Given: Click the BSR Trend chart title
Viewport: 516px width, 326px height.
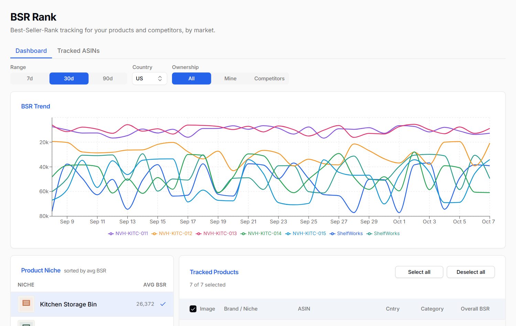Looking at the screenshot, I should click(36, 106).
